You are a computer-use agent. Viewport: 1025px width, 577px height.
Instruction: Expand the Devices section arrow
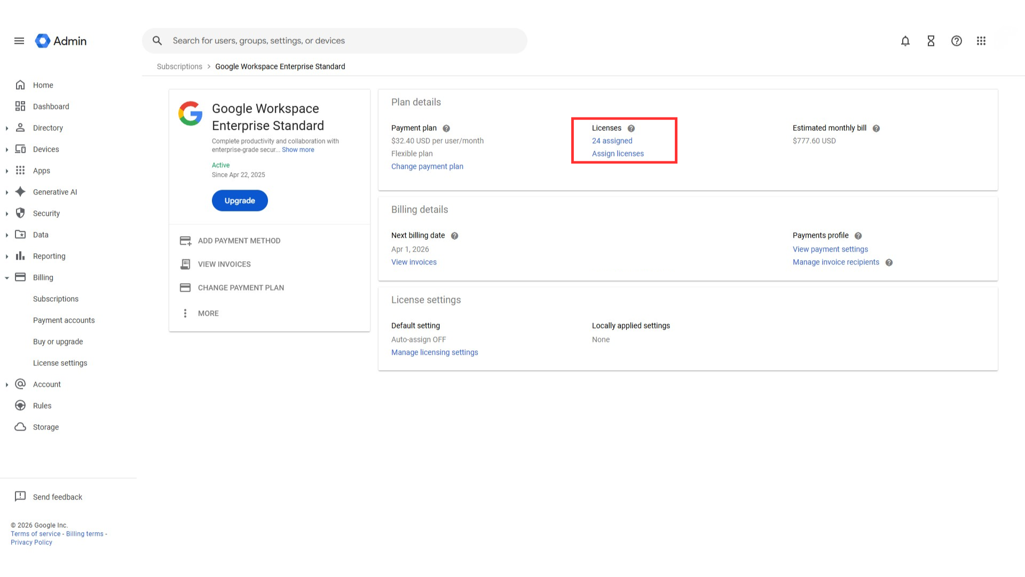6,150
